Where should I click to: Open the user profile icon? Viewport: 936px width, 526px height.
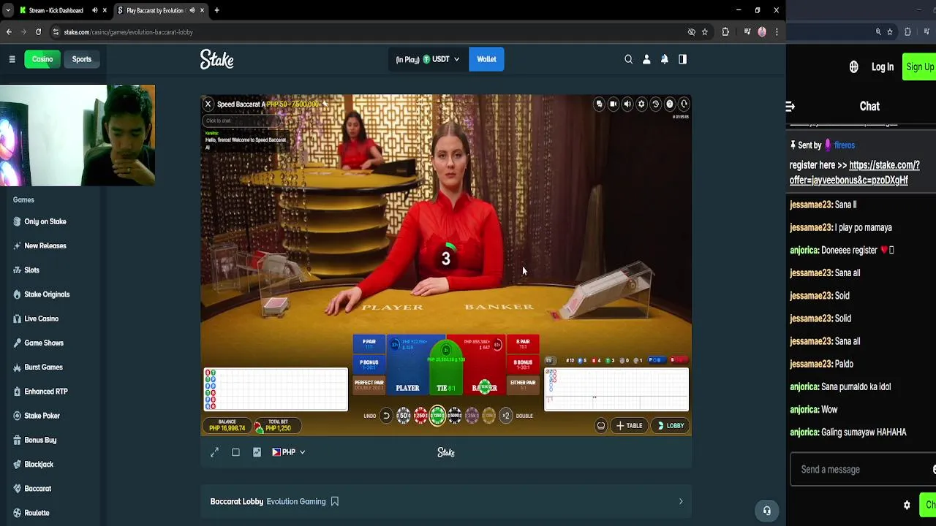pyautogui.click(x=646, y=59)
